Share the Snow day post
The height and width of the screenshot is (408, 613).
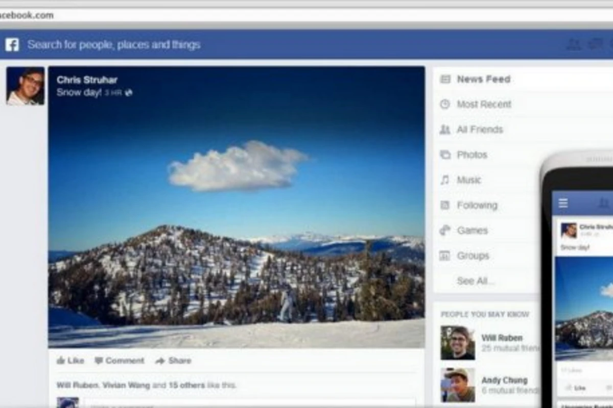[173, 361]
